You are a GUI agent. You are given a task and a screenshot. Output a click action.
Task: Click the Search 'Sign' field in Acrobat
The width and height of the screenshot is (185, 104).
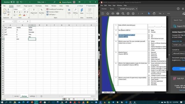pyautogui.click(x=179, y=20)
